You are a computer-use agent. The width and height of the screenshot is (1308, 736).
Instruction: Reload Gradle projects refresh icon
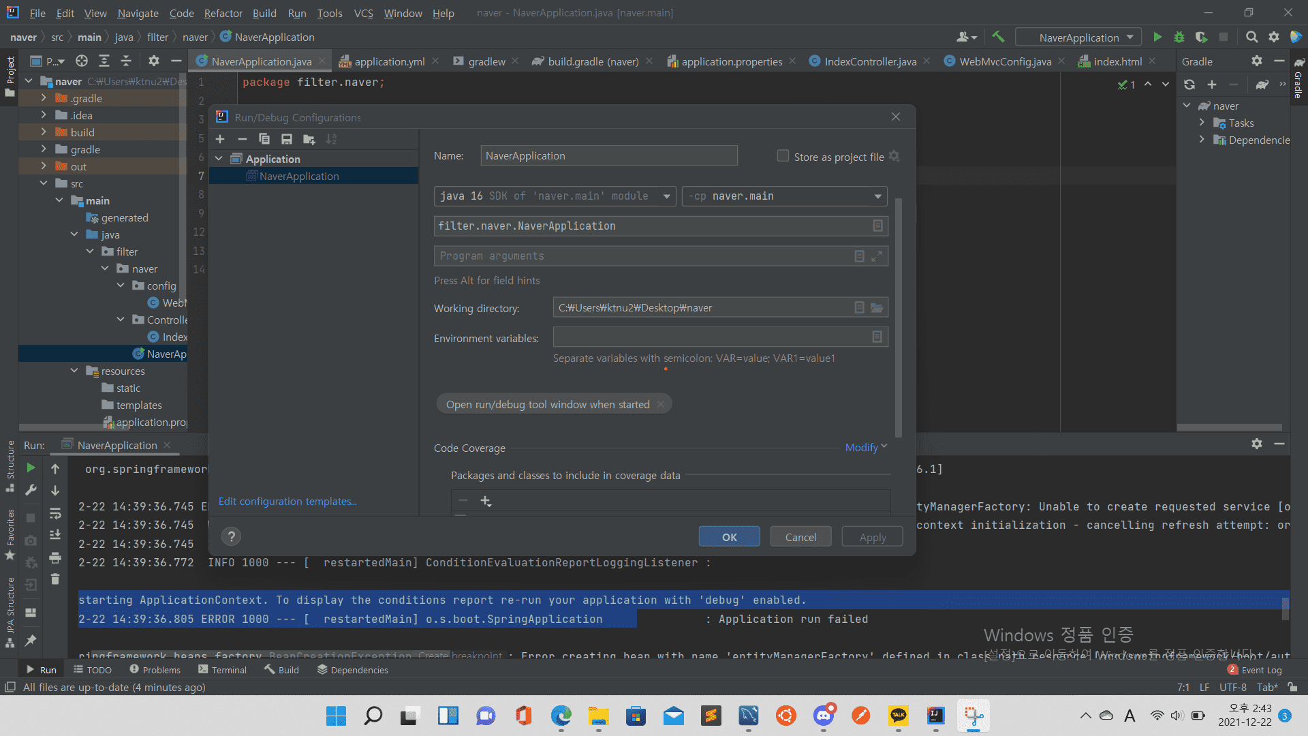1189,85
